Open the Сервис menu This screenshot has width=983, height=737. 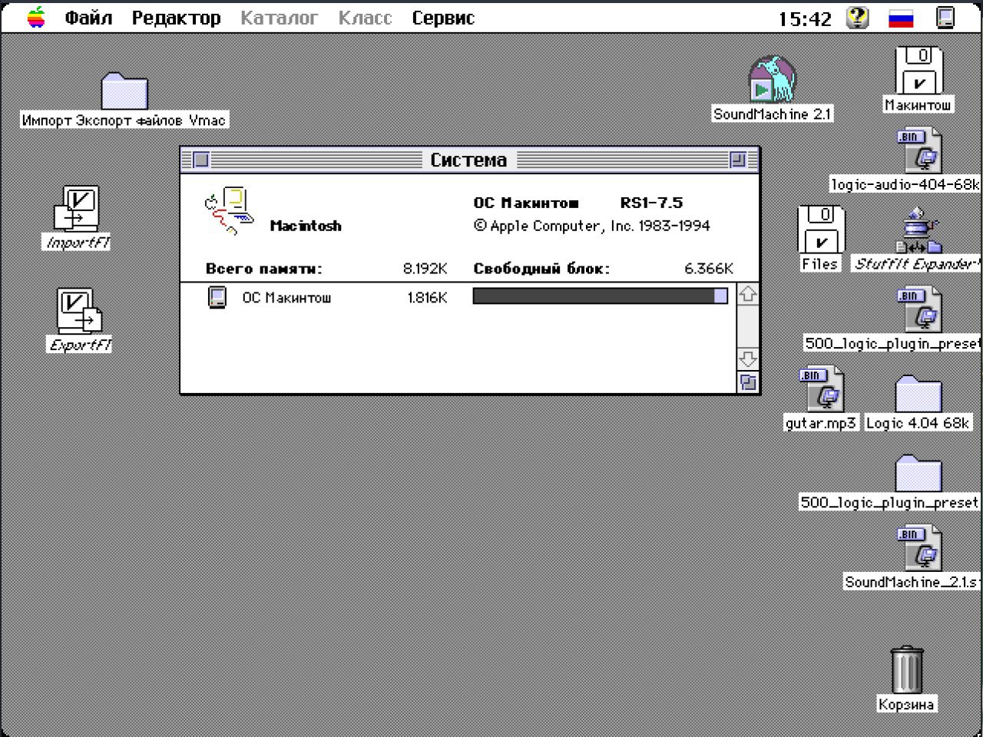pos(443,18)
